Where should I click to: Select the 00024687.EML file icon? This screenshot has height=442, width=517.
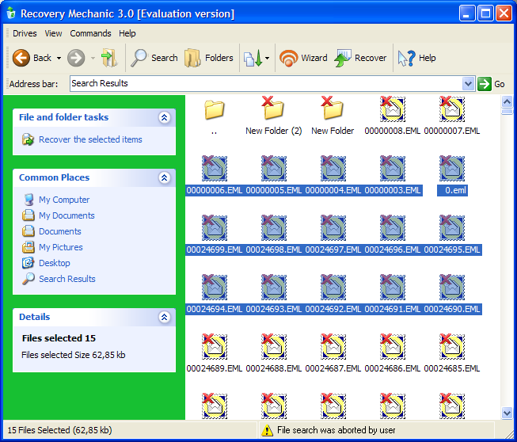pos(333,346)
